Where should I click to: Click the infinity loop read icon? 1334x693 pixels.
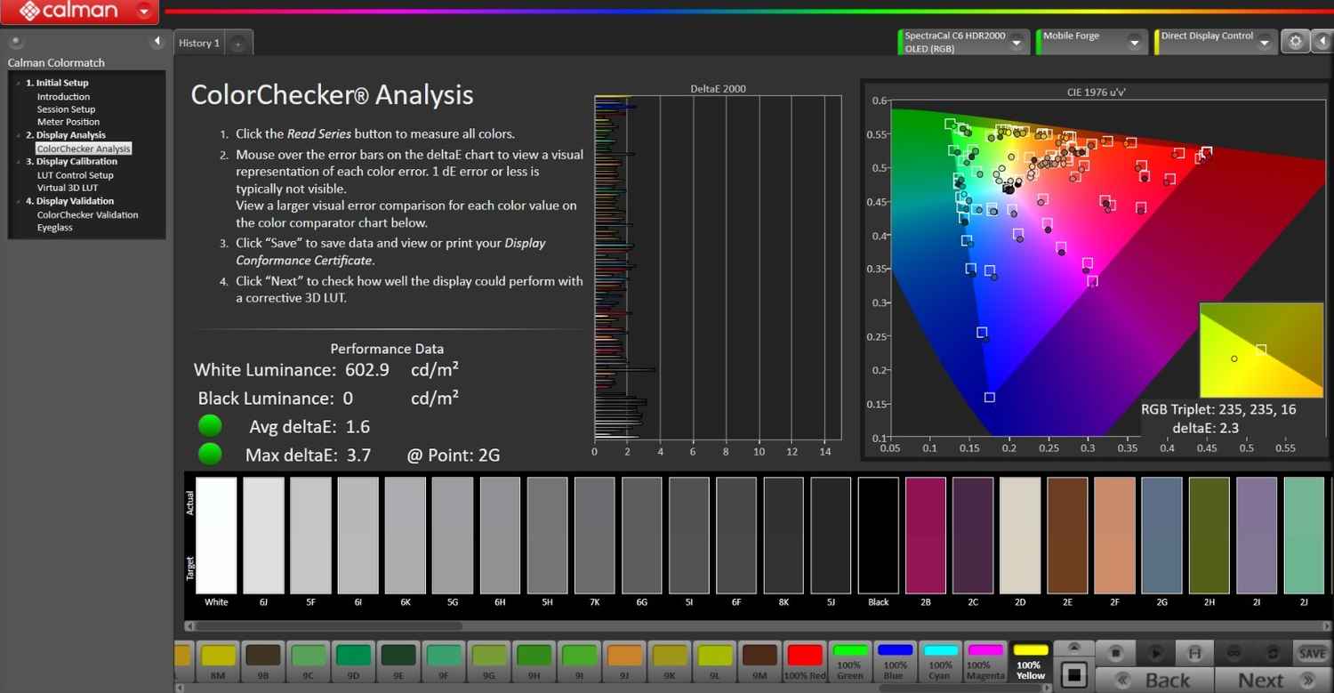pyautogui.click(x=1234, y=654)
